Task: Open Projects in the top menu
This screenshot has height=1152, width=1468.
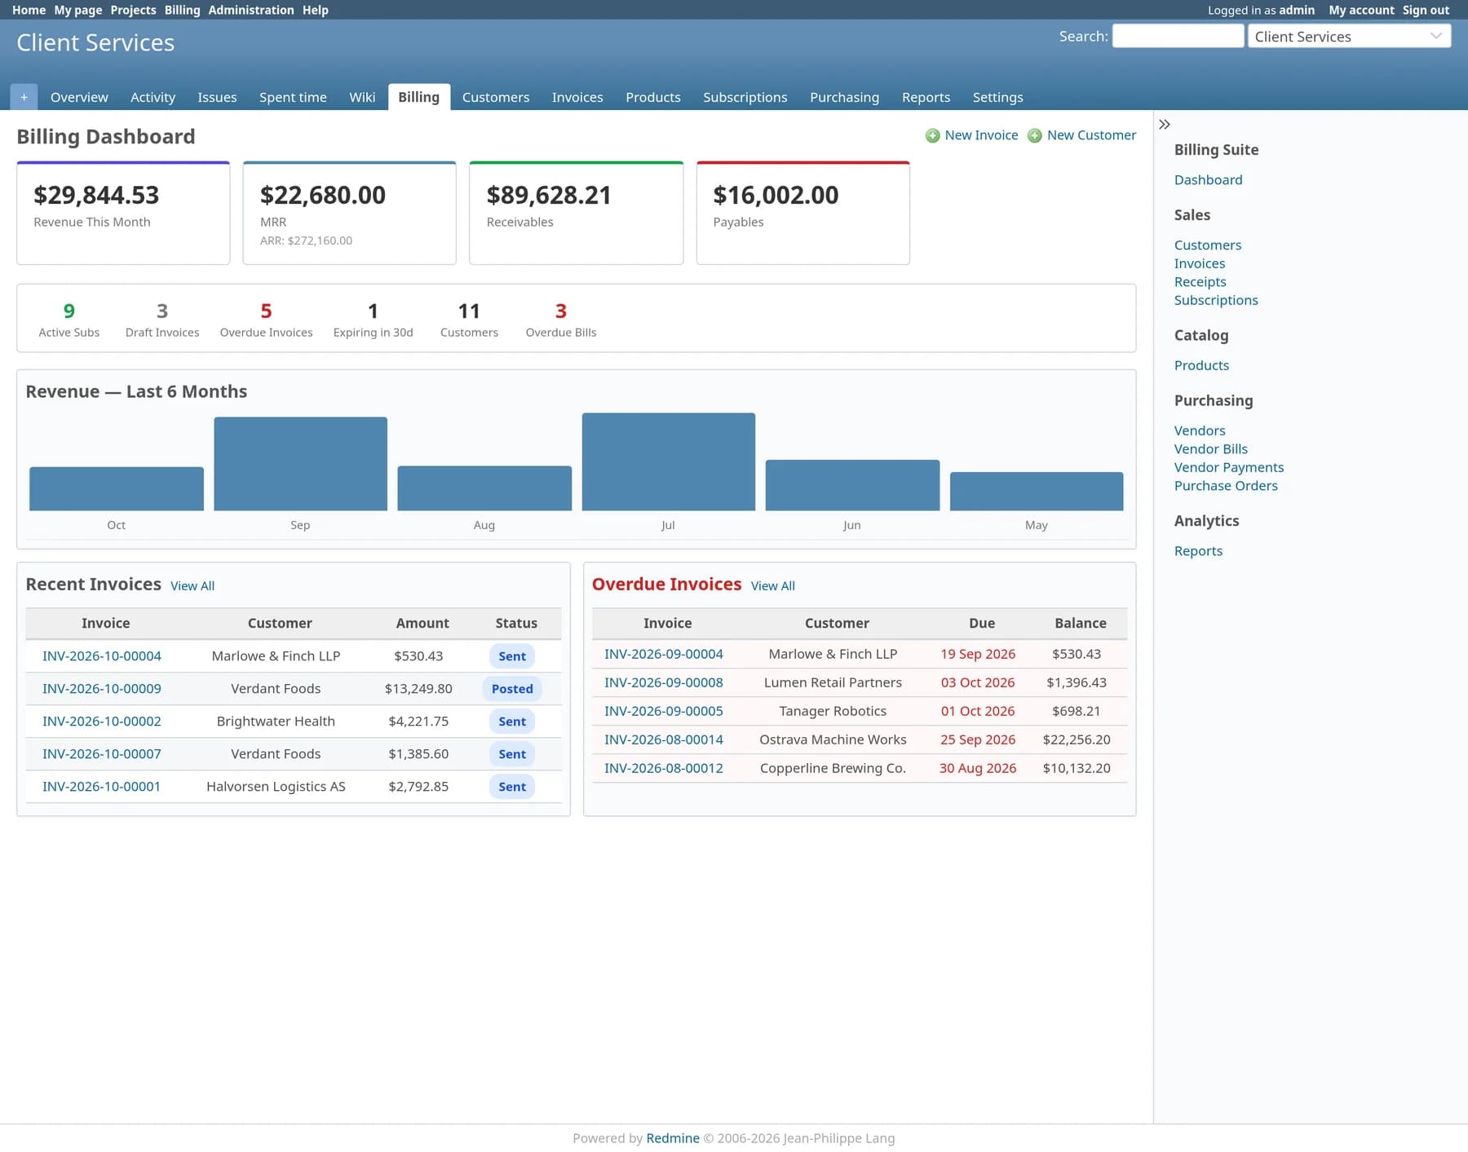Action: (x=133, y=10)
